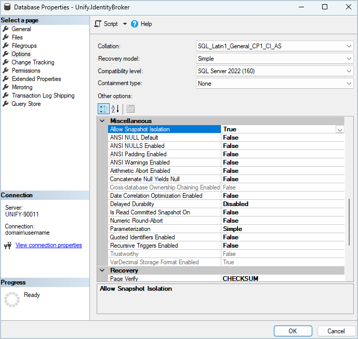
Task: Click the Simple value for Parameterization
Action: click(x=283, y=229)
